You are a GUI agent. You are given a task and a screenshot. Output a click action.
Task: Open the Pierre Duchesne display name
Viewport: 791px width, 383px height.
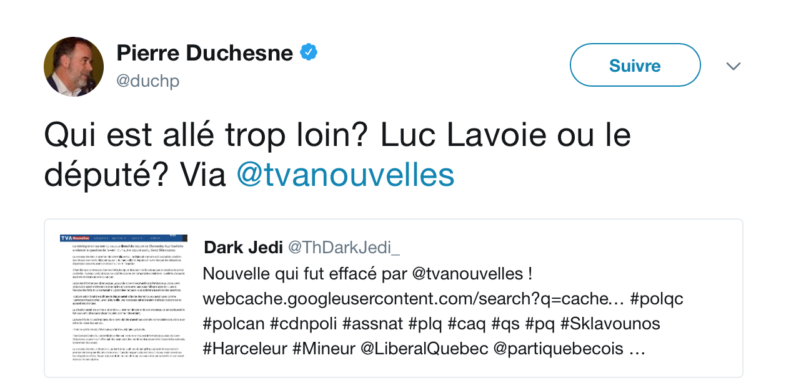pos(204,53)
